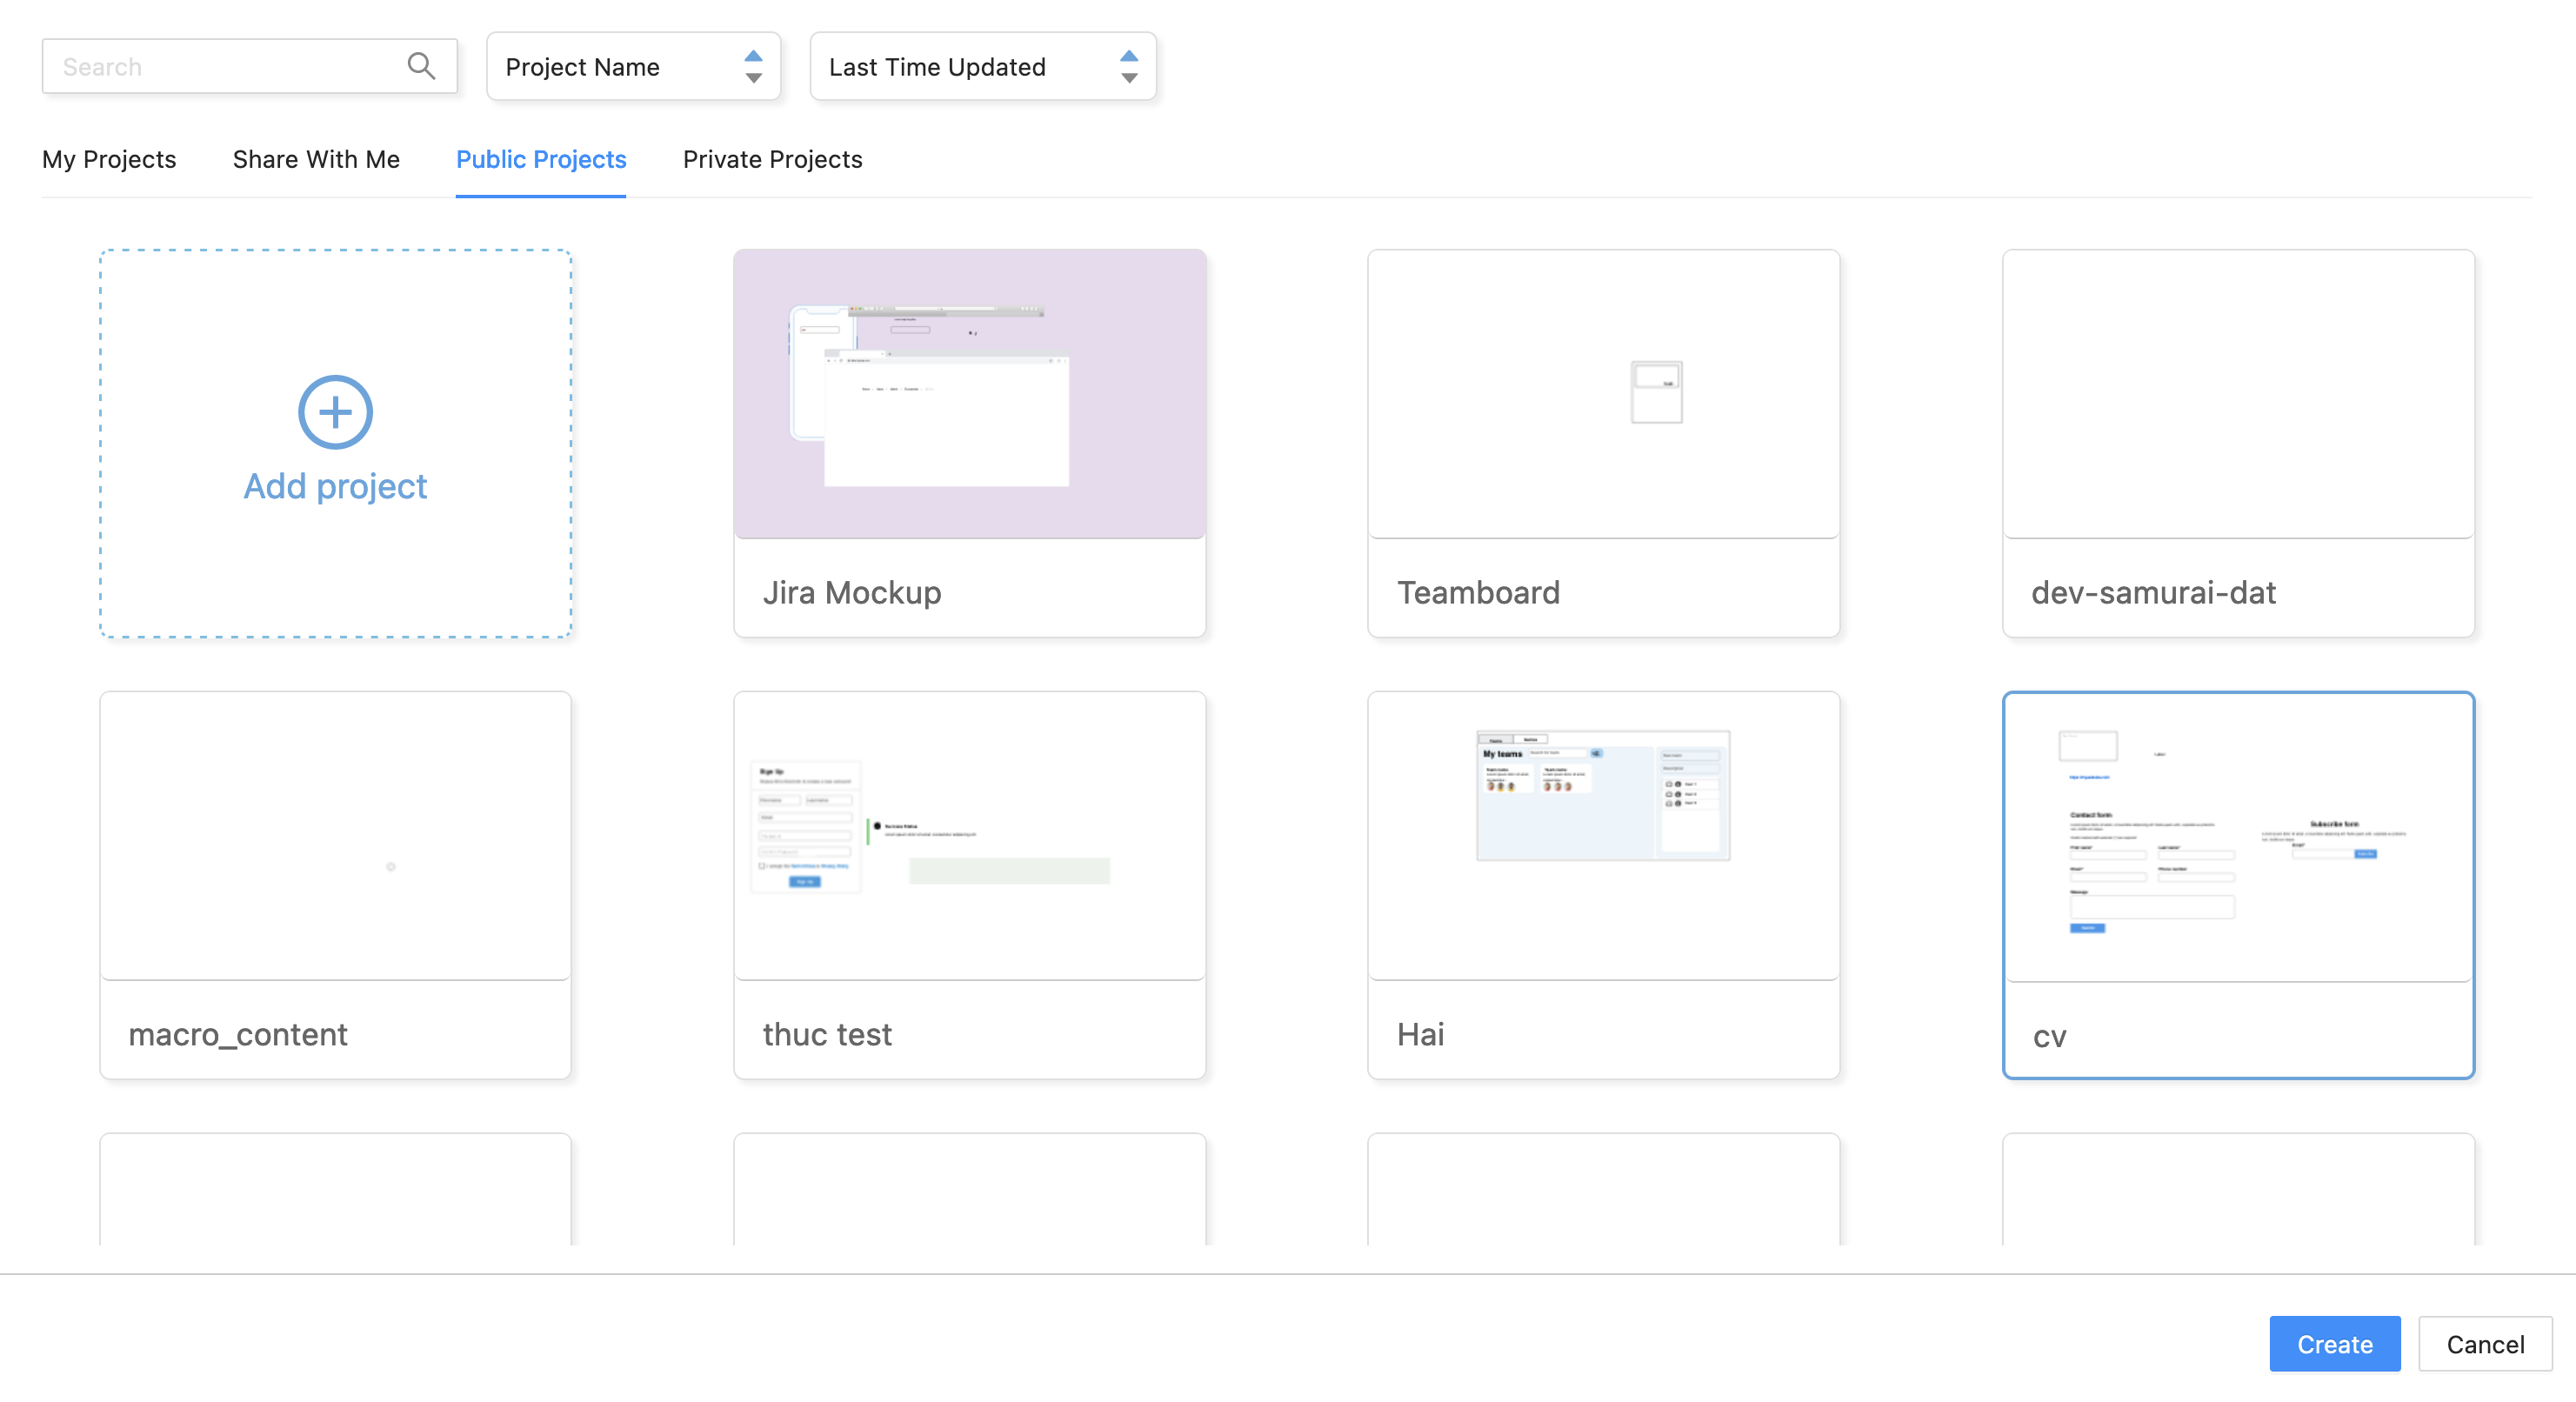The width and height of the screenshot is (2576, 1402).
Task: Select the Public Projects tab
Action: click(x=541, y=159)
